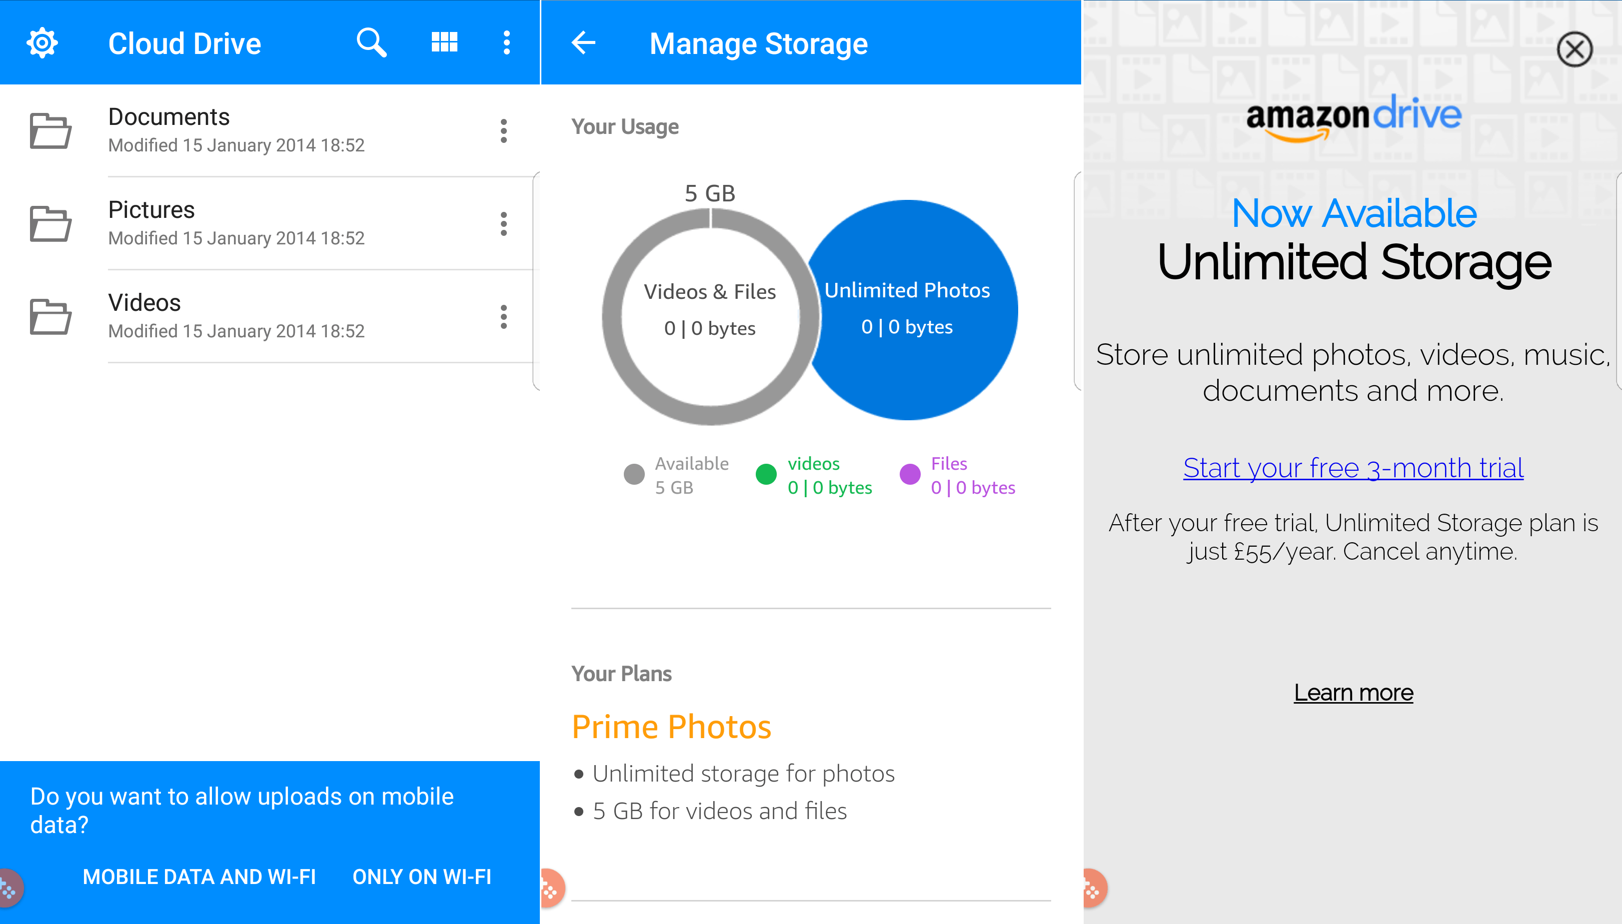Image resolution: width=1622 pixels, height=924 pixels.
Task: Go back from Manage Storage
Action: tap(583, 43)
